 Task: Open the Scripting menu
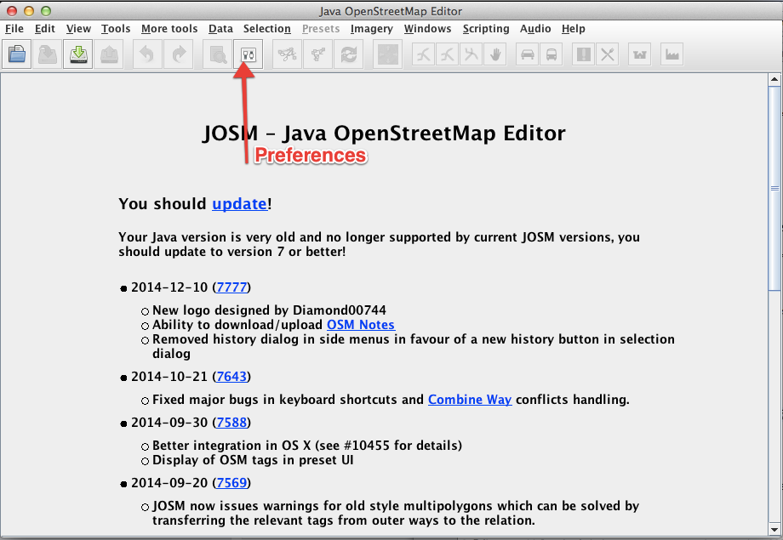(486, 29)
